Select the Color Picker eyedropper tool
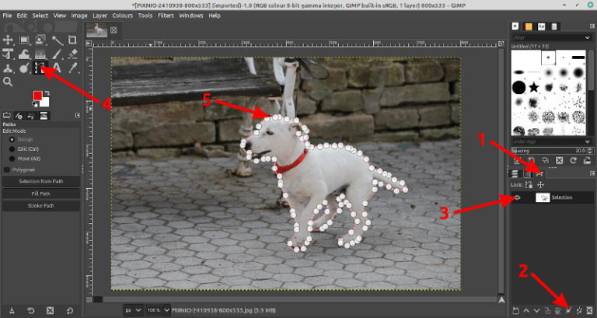Image resolution: width=597 pixels, height=318 pixels. (72, 68)
